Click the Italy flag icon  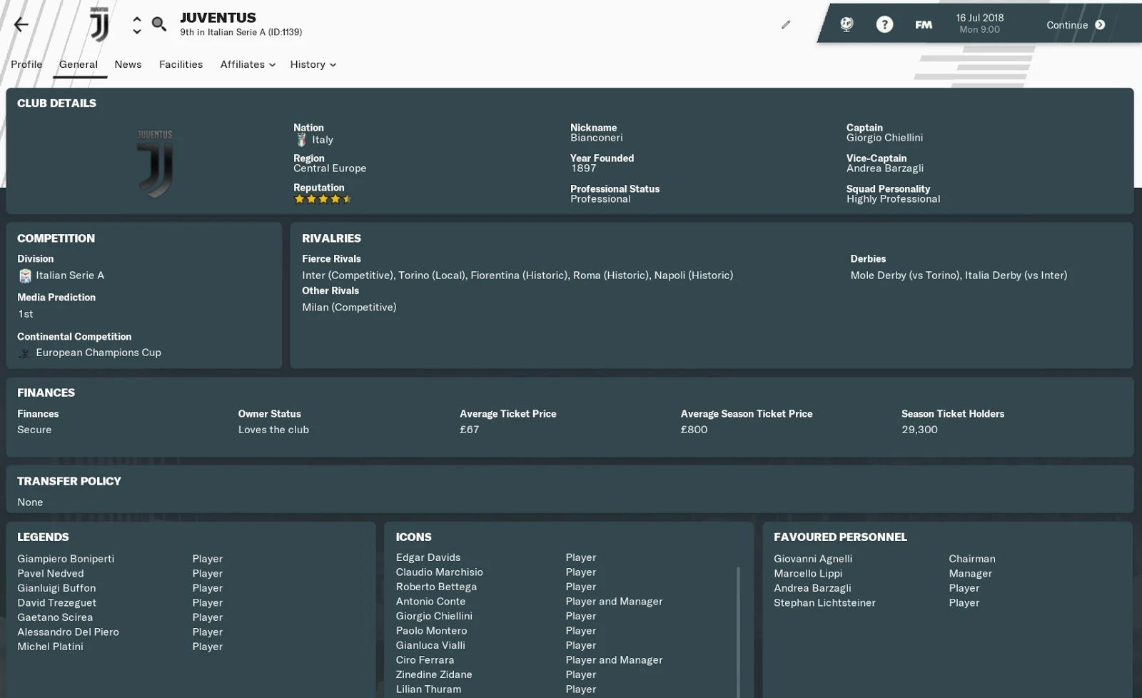tap(301, 140)
